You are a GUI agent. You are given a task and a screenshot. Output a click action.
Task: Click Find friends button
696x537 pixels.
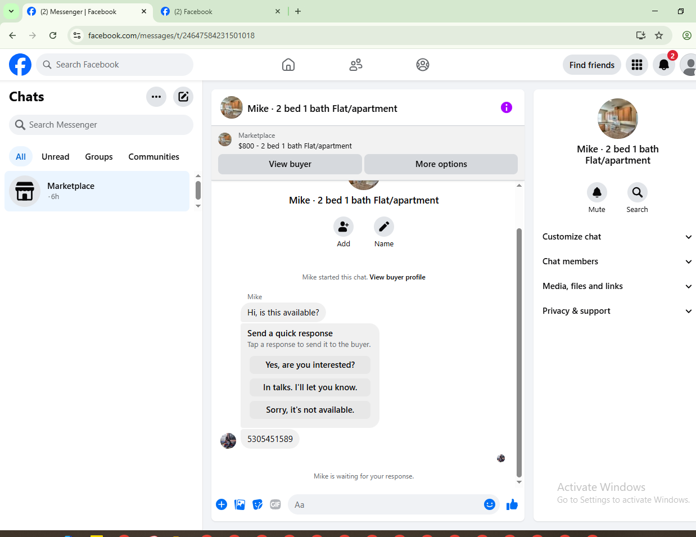click(x=592, y=65)
